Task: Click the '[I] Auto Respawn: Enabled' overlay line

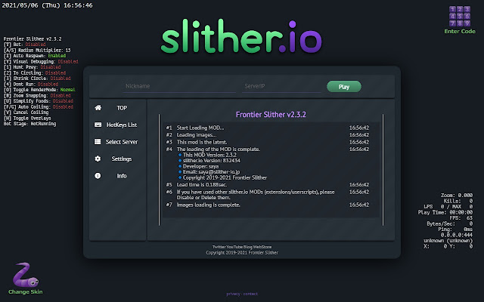Action: (35, 56)
